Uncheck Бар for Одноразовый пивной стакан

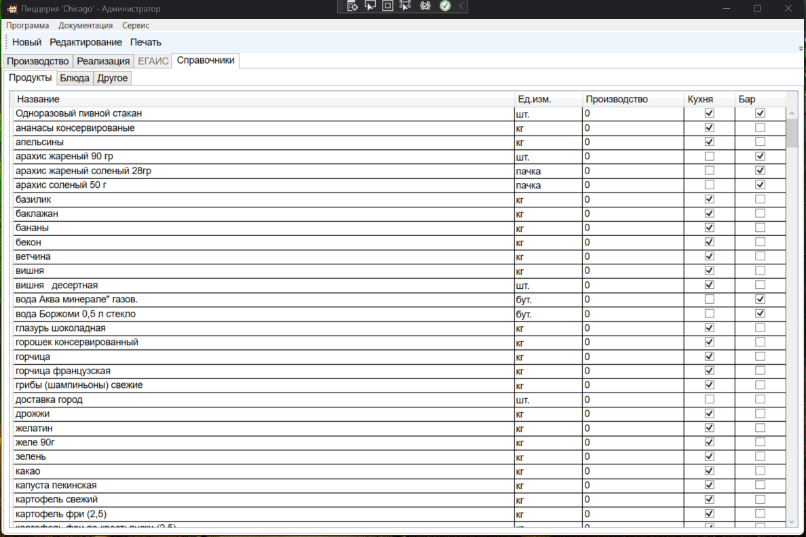[761, 113]
